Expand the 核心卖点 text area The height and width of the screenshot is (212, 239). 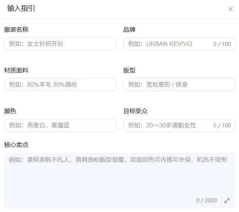click(x=227, y=201)
